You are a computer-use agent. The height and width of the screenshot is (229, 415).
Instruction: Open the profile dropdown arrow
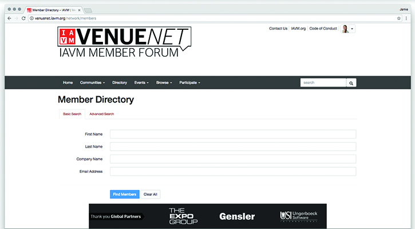(x=352, y=29)
